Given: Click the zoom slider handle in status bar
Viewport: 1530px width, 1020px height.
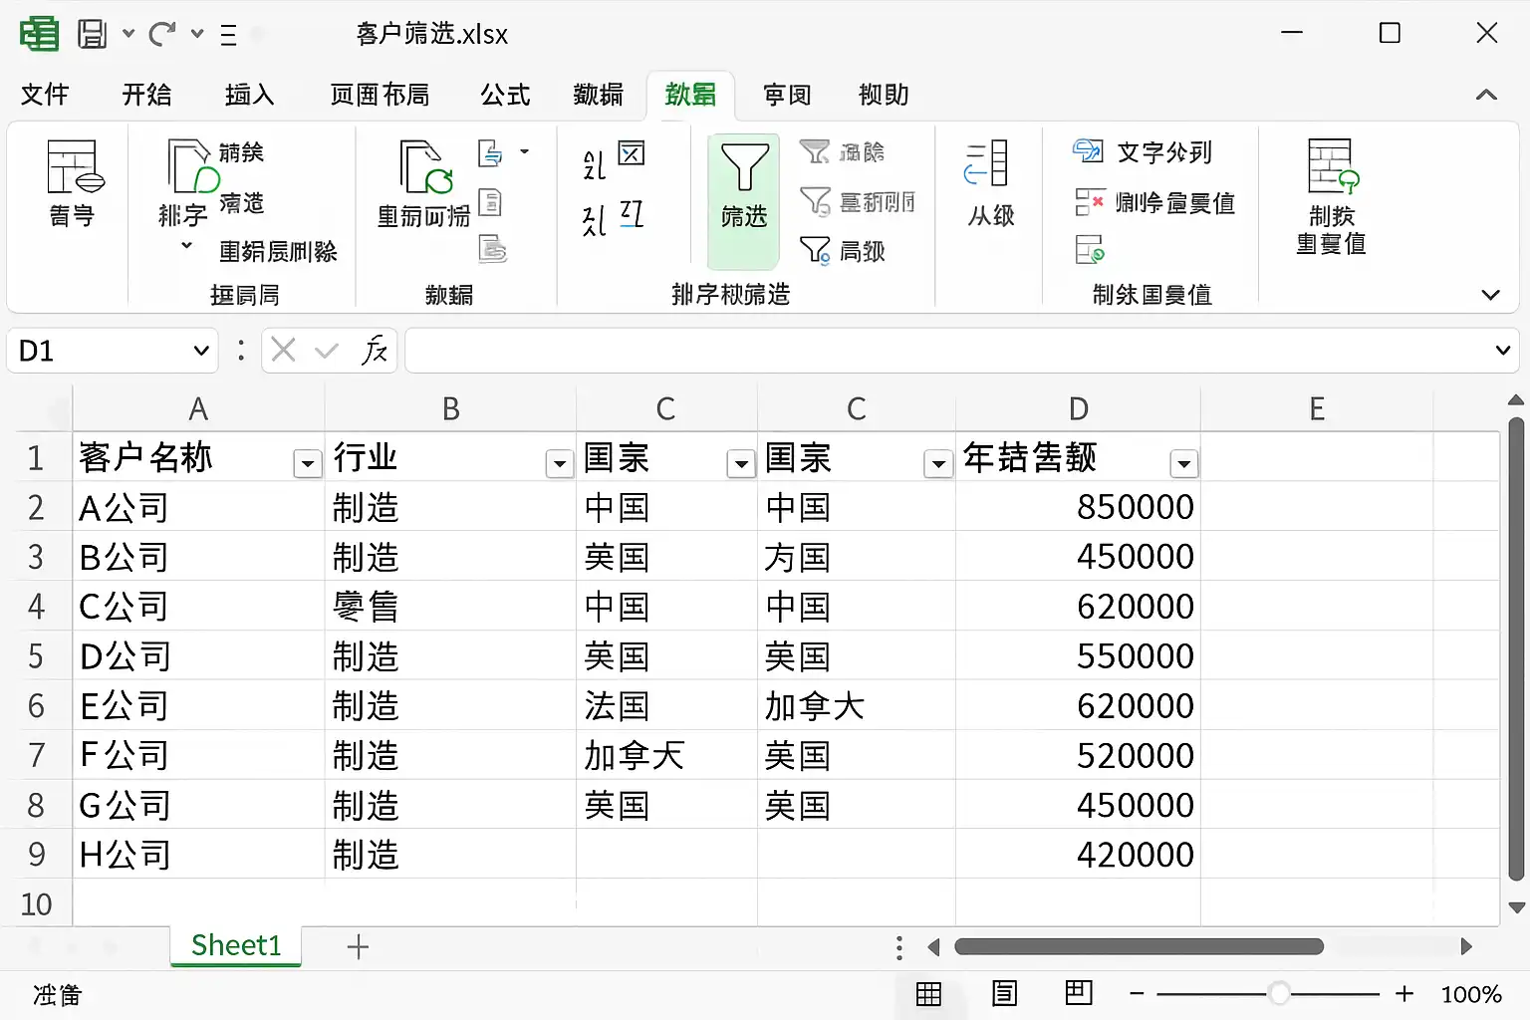Looking at the screenshot, I should (1279, 993).
